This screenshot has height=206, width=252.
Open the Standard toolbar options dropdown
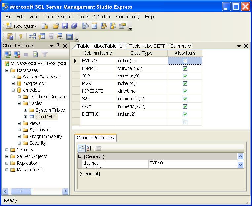click(x=130, y=29)
